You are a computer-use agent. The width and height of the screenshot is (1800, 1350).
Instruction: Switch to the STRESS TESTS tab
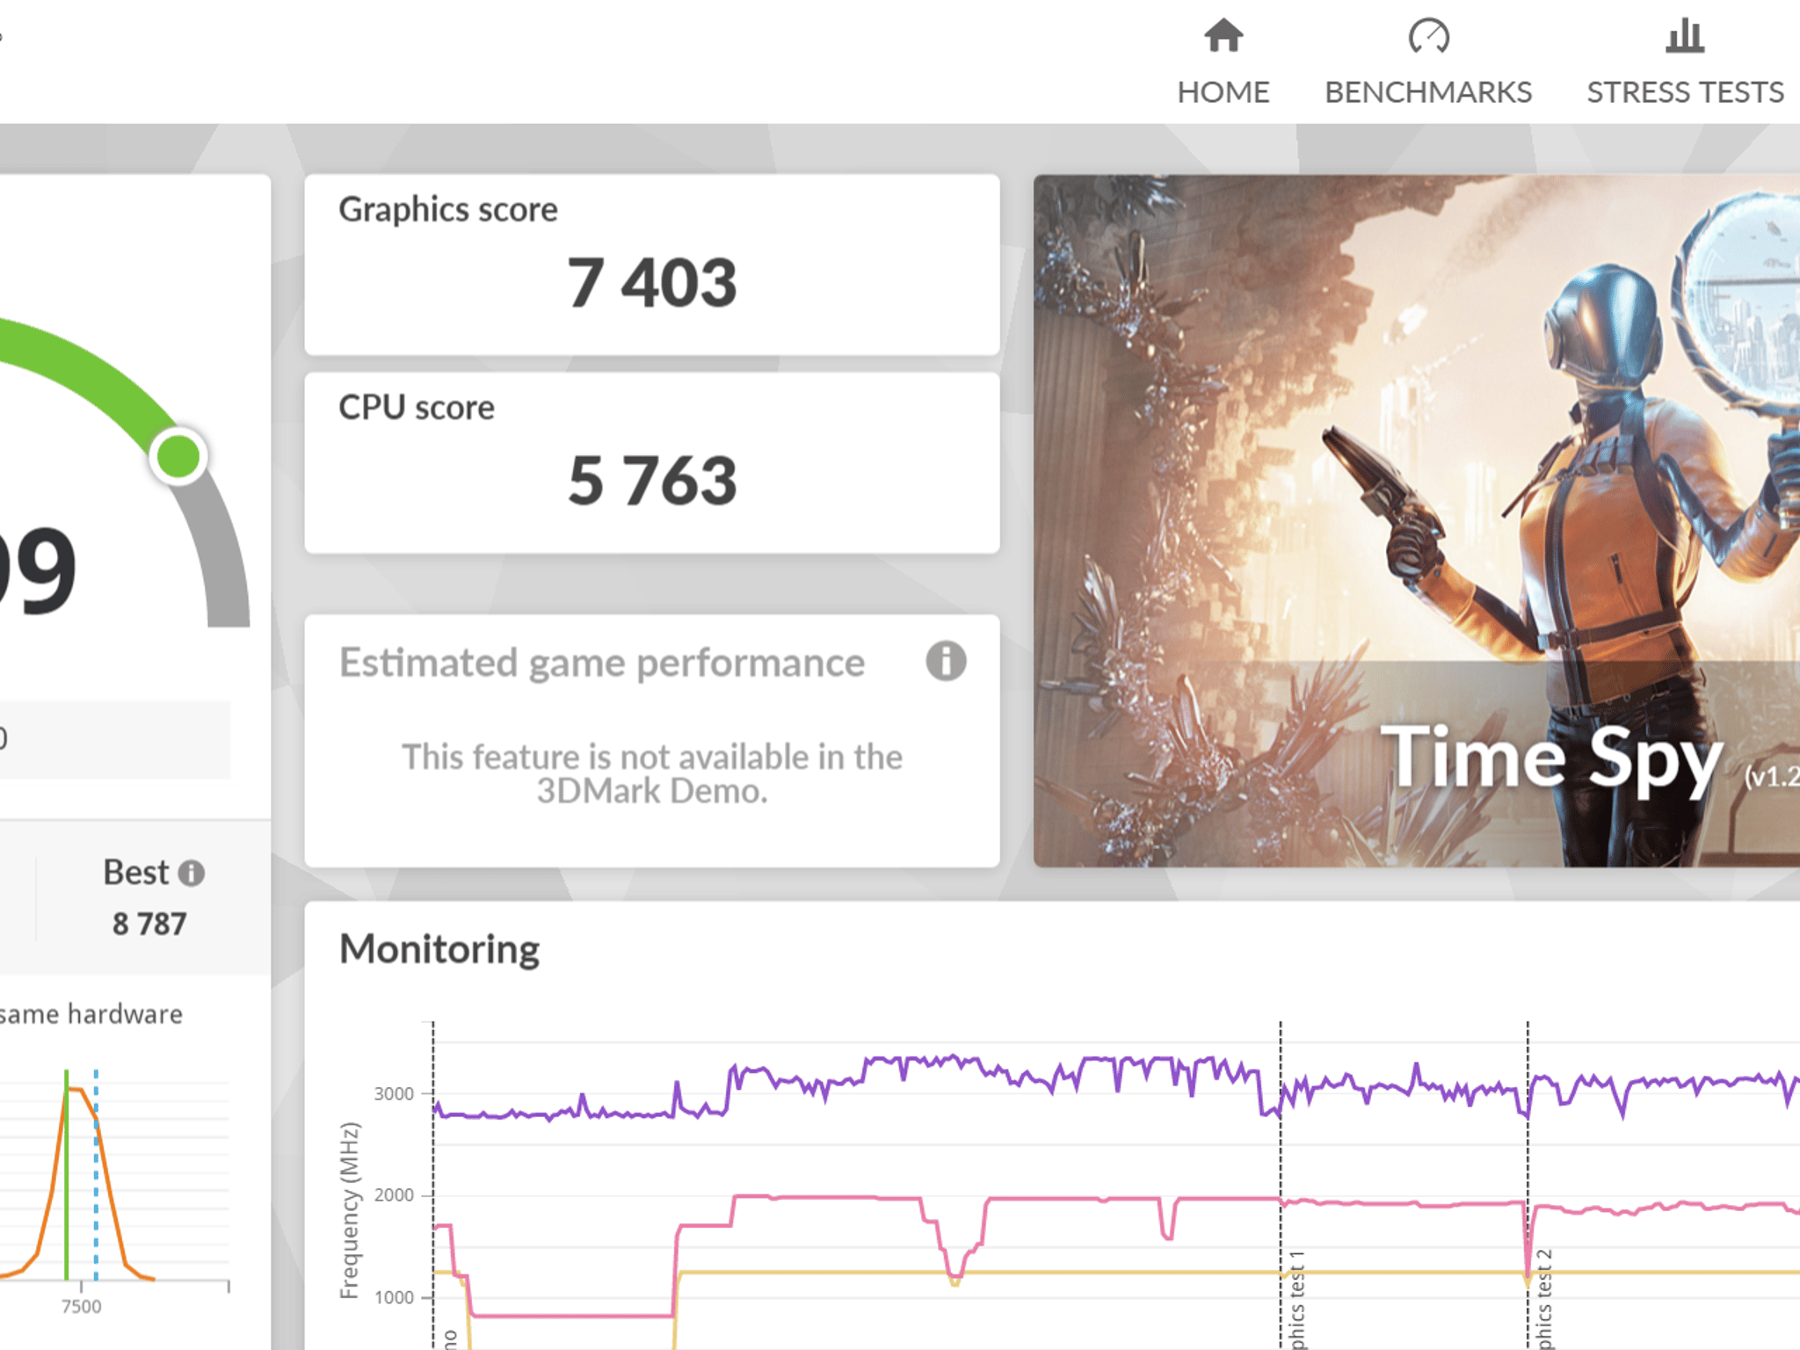pos(1685,91)
